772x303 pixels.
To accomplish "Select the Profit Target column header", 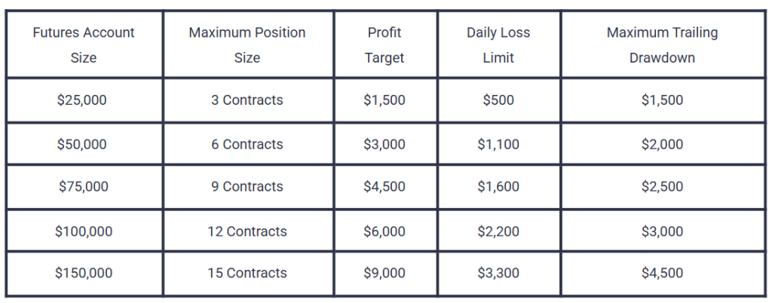I will (384, 44).
